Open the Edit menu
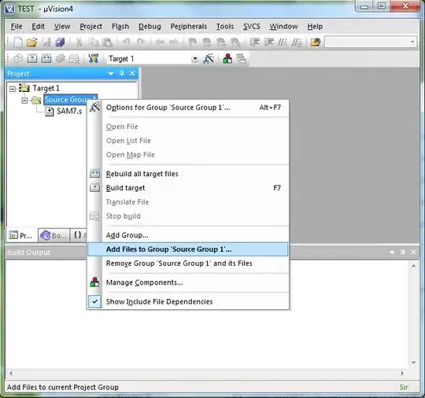The height and width of the screenshot is (398, 425). click(x=38, y=27)
